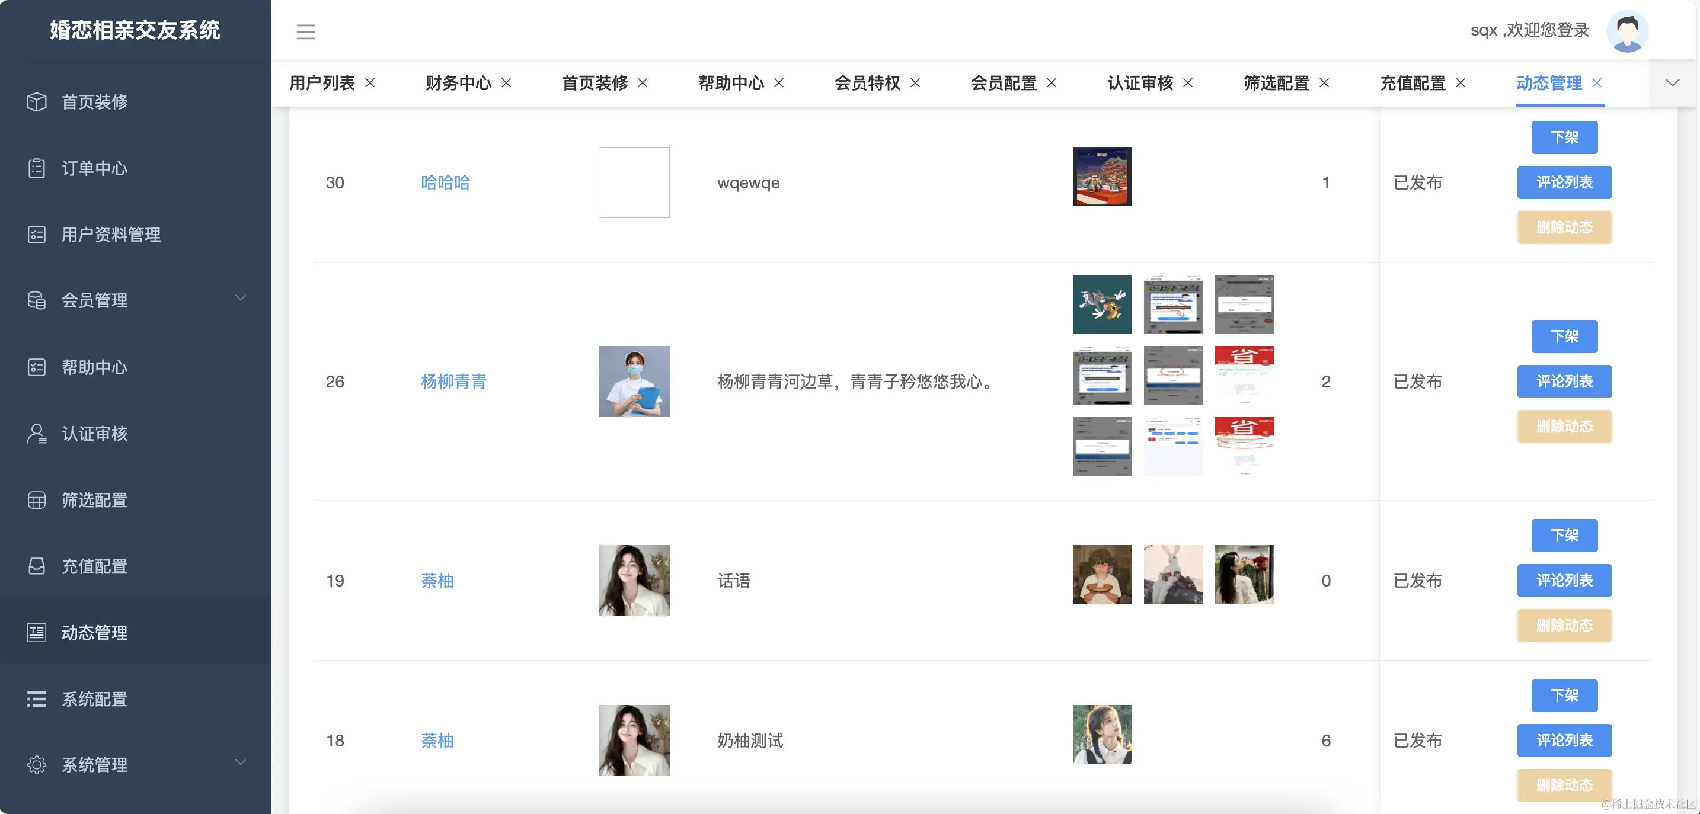This screenshot has height=814, width=1700.
Task: Select 筛选配置 in the navigation sidebar
Action: tap(94, 500)
